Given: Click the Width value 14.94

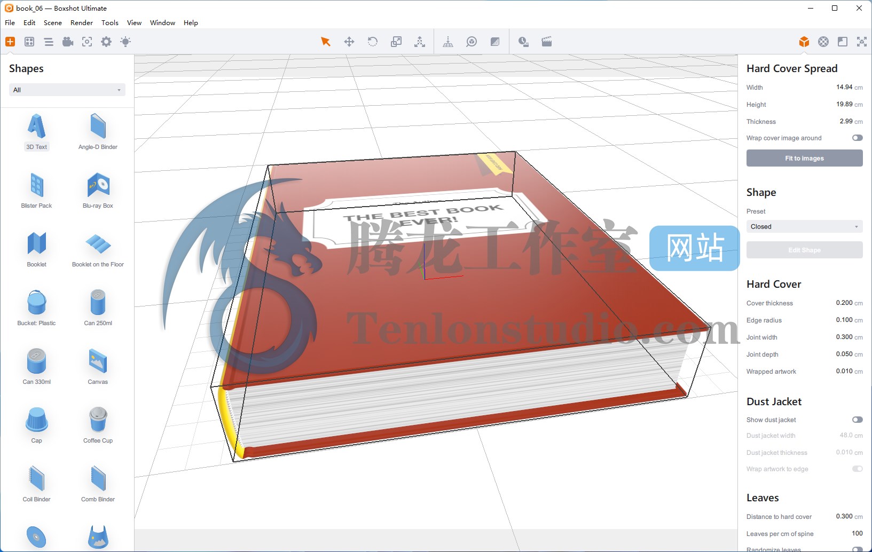Looking at the screenshot, I should [844, 87].
